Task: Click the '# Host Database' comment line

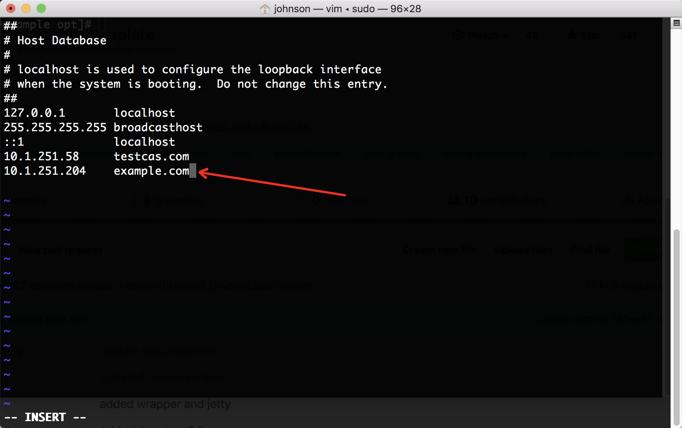Action: pyautogui.click(x=55, y=40)
